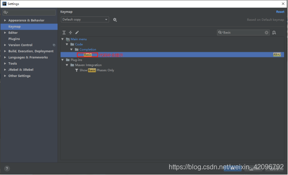Screen dimensions: 288x175
Task: Collapse the Plug-ins tree node
Action: [63, 60]
